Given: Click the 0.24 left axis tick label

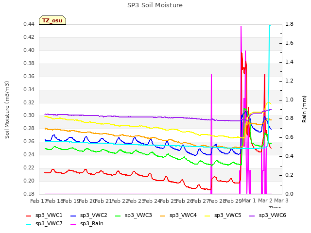Looking at the screenshot, I should (x=29, y=155).
